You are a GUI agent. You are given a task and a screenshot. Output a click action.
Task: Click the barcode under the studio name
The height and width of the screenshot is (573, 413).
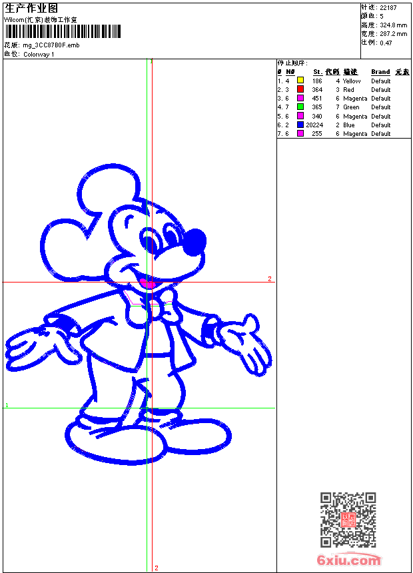pyautogui.click(x=63, y=31)
